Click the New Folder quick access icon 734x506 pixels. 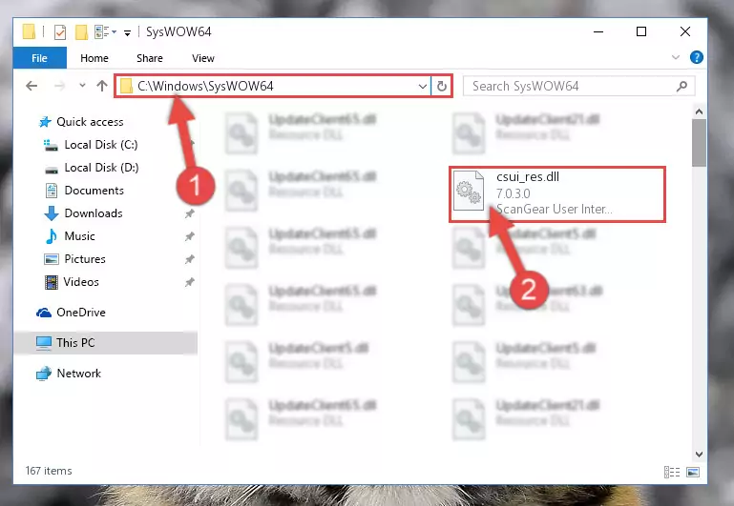click(81, 32)
